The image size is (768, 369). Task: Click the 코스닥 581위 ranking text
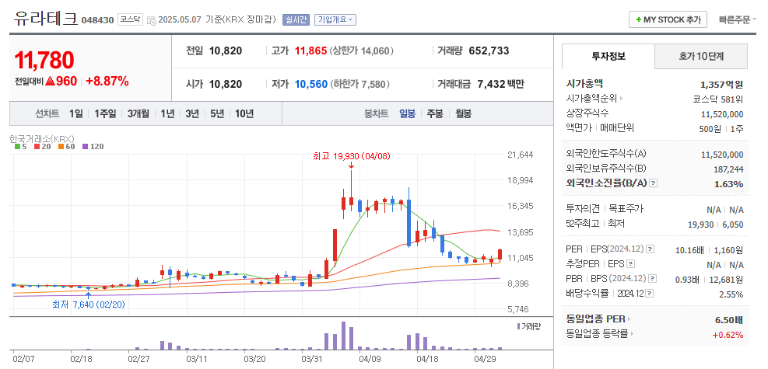(x=718, y=99)
